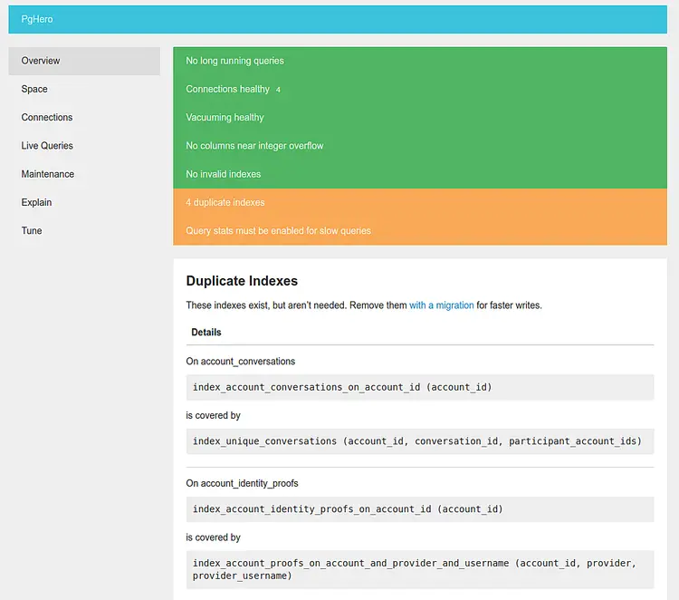Click the index_unique_conversations code block

(420, 441)
